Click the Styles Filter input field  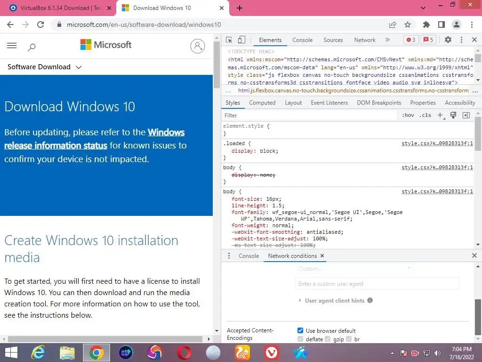click(x=310, y=115)
